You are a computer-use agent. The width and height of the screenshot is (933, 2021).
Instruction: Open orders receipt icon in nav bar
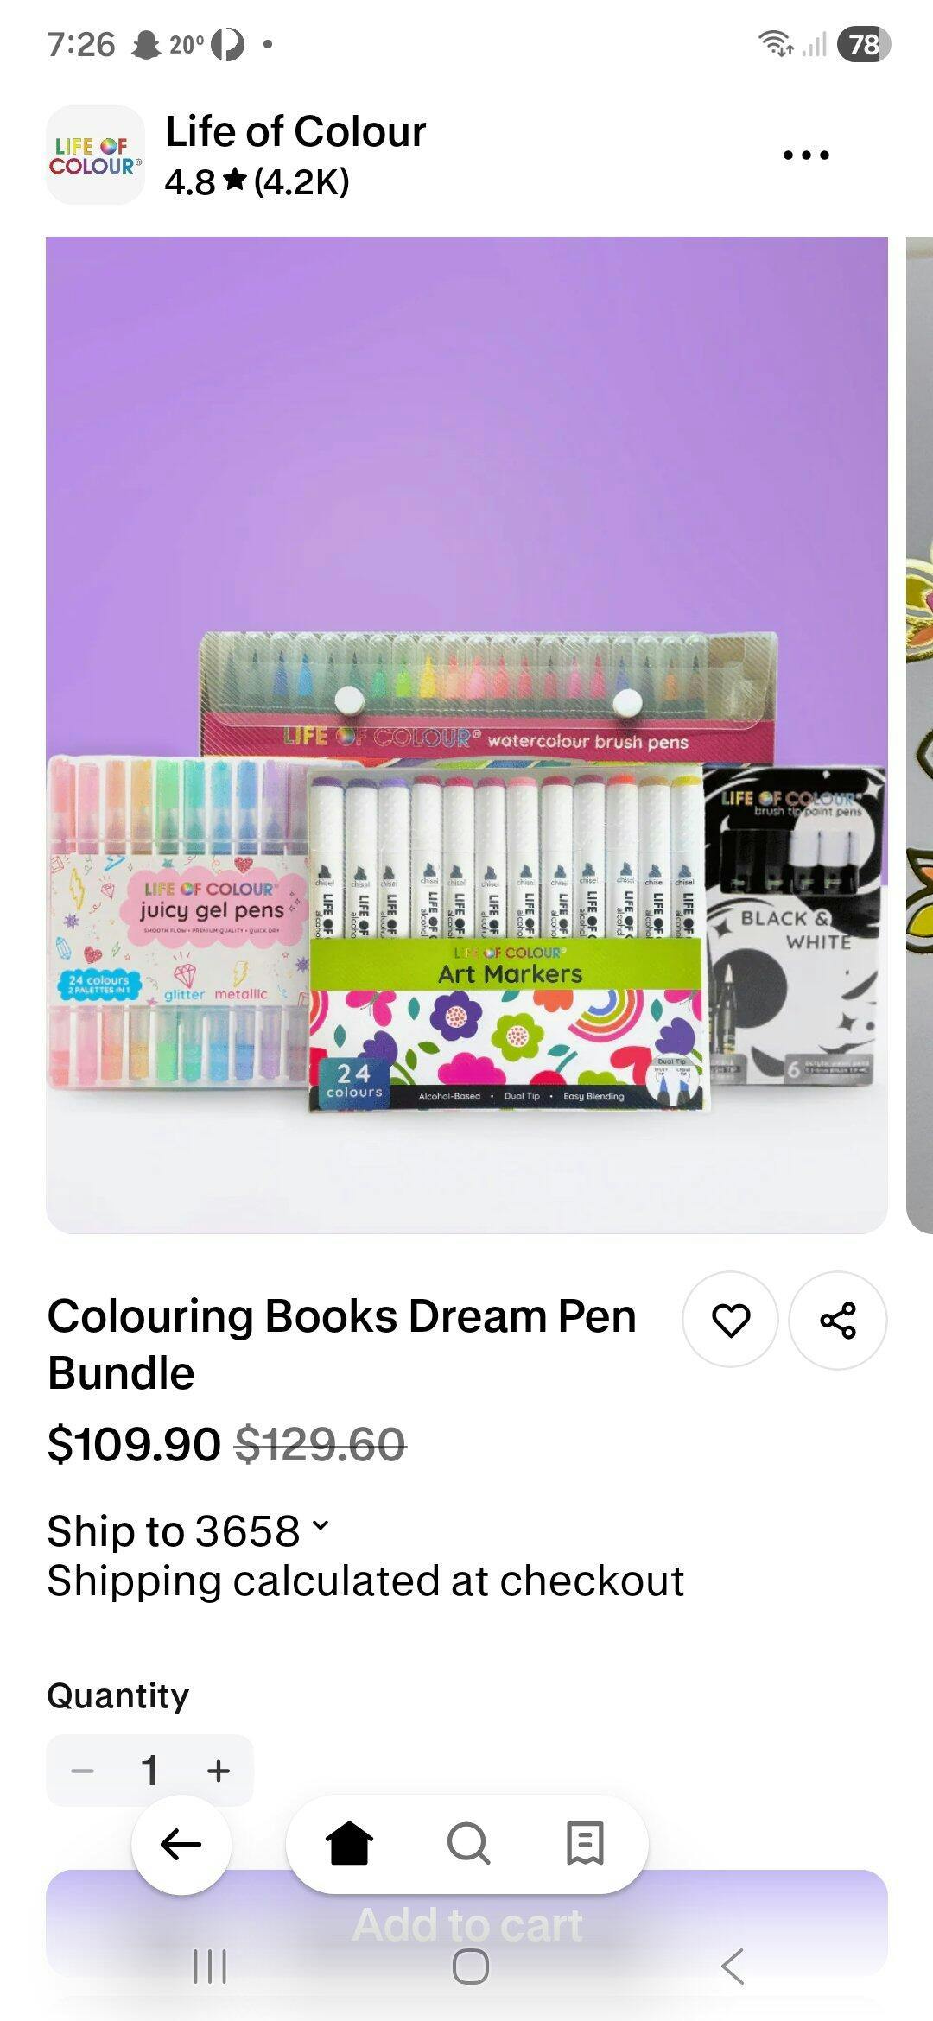pos(585,1844)
